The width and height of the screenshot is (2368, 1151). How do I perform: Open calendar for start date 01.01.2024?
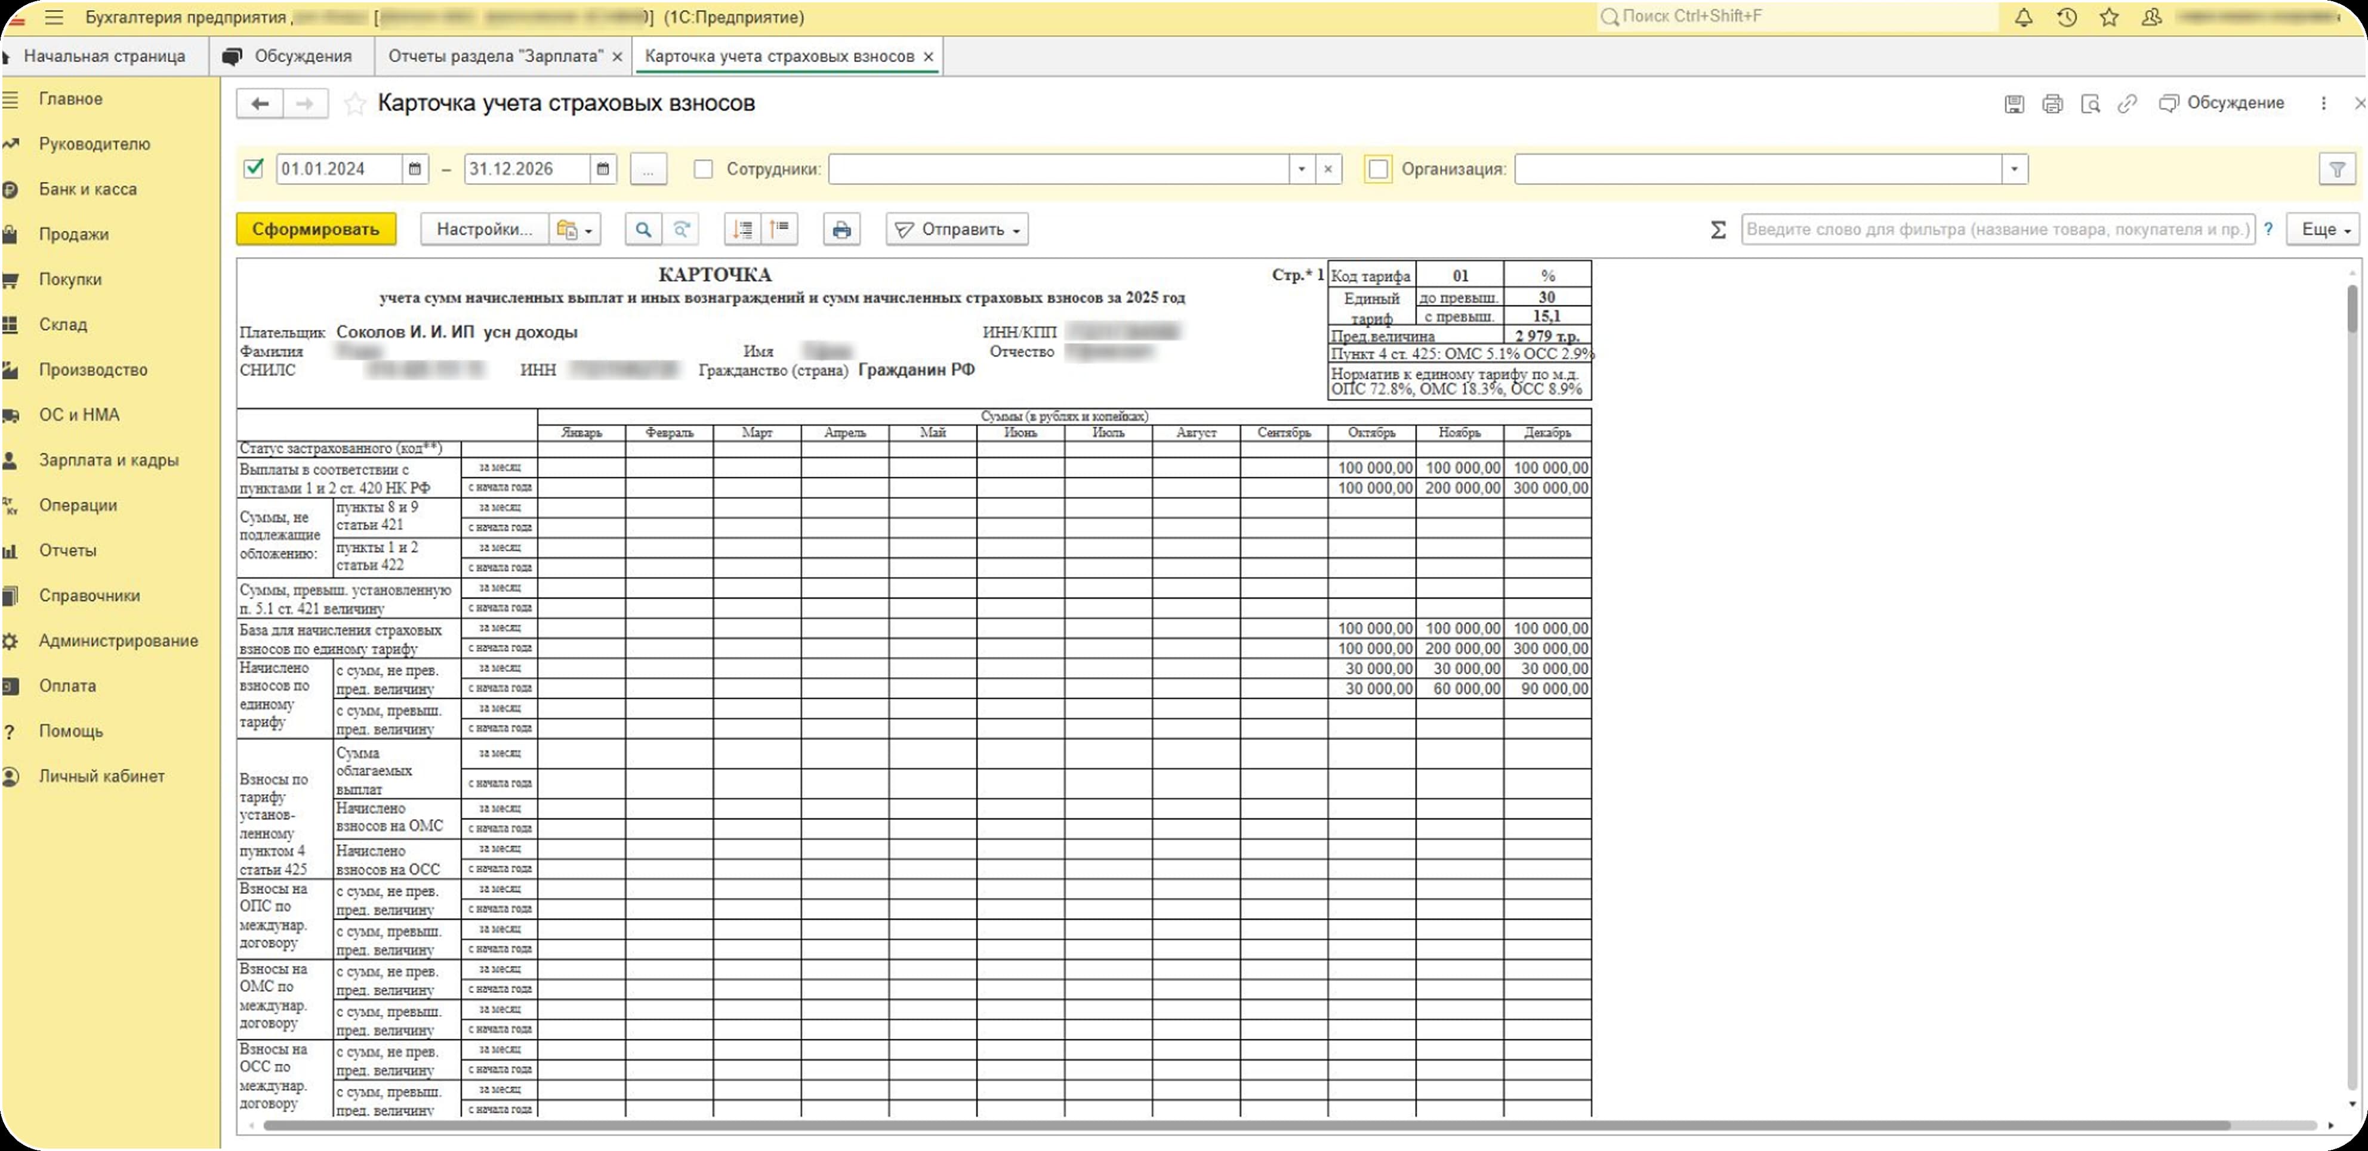point(415,169)
